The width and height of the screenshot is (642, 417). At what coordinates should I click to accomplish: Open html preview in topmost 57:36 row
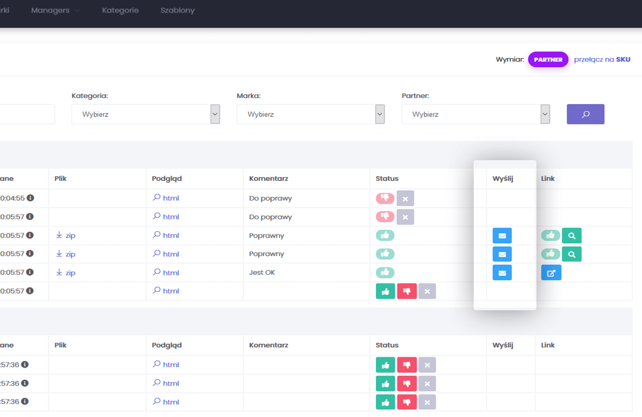[166, 365]
